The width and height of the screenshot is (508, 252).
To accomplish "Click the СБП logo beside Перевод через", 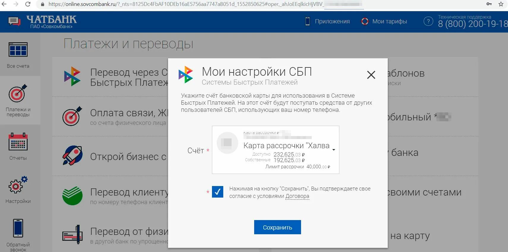I will click(x=72, y=76).
